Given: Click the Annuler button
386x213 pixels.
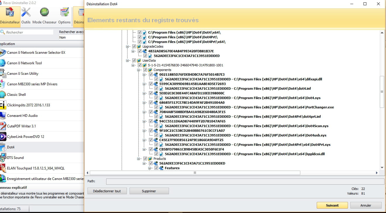Looking at the screenshot, I should coord(366,205).
